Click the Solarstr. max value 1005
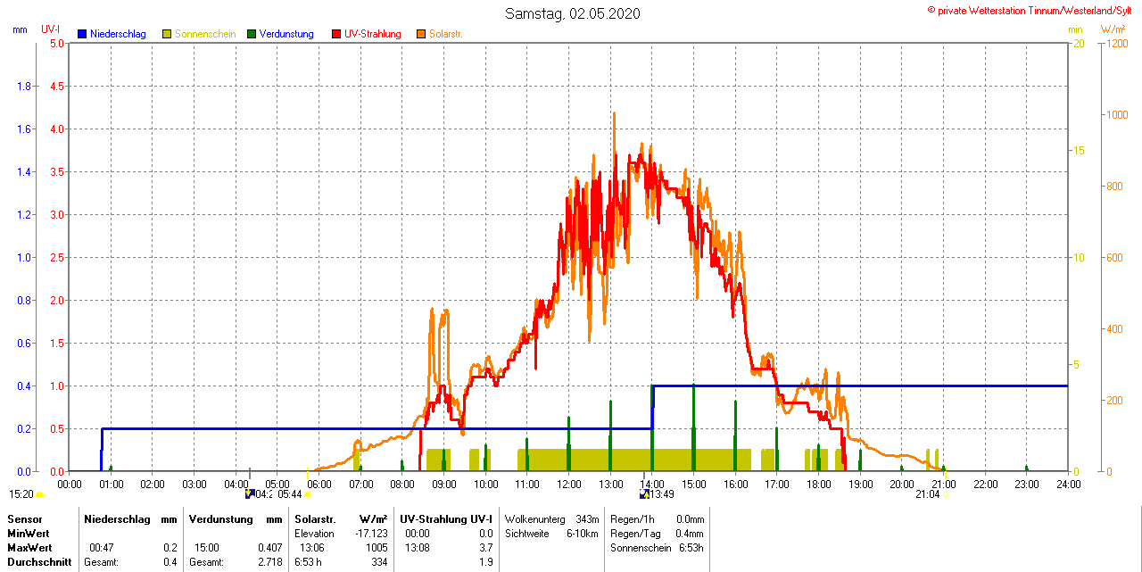Viewport: 1142px width, 572px height. 377,547
